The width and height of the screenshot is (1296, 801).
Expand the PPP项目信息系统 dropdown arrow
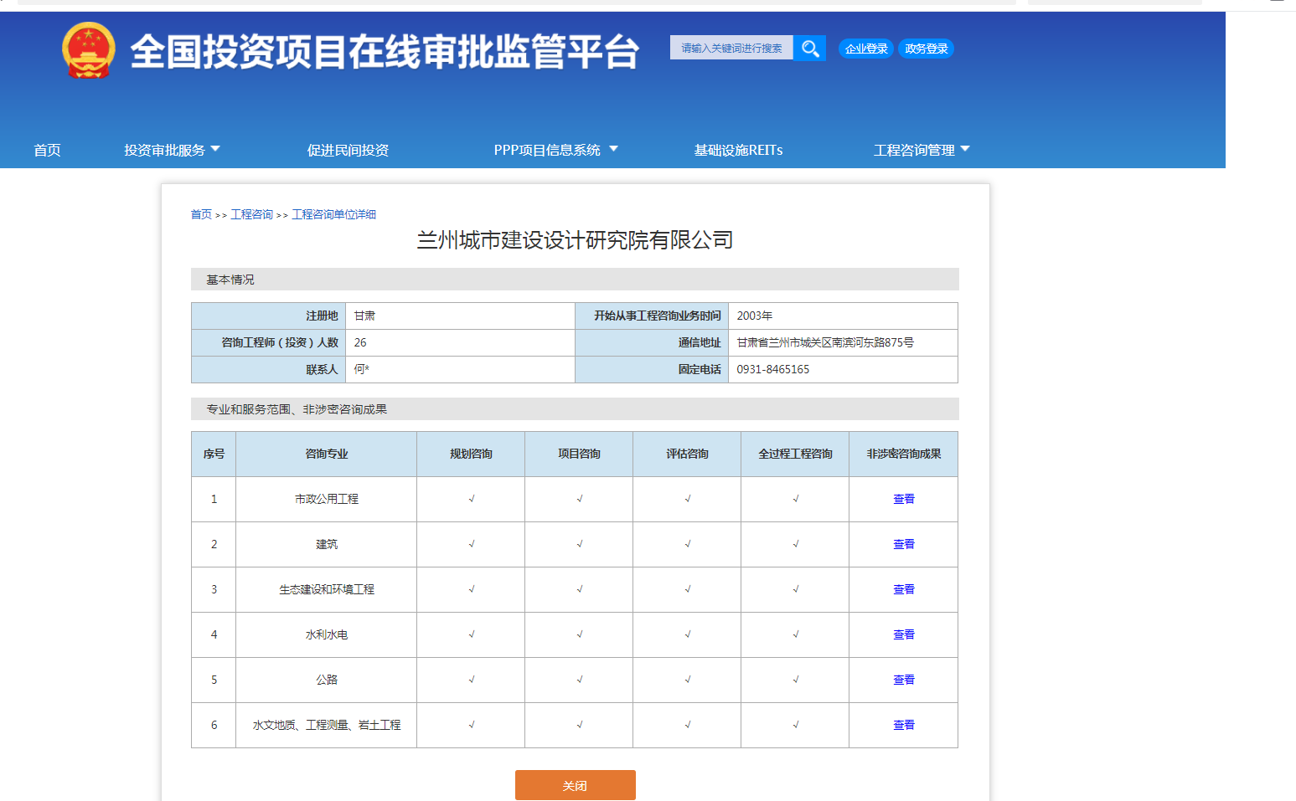[x=613, y=149]
